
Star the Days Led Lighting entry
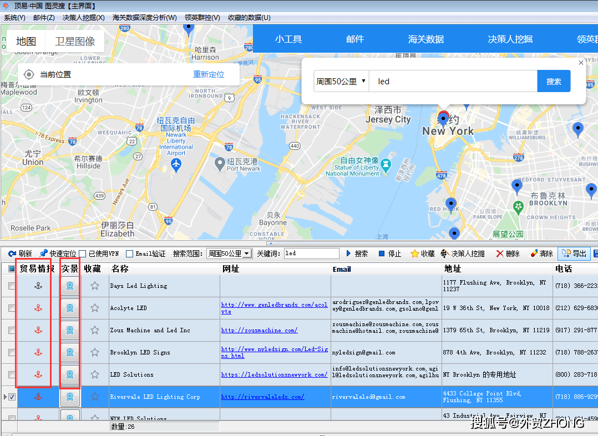pos(94,286)
